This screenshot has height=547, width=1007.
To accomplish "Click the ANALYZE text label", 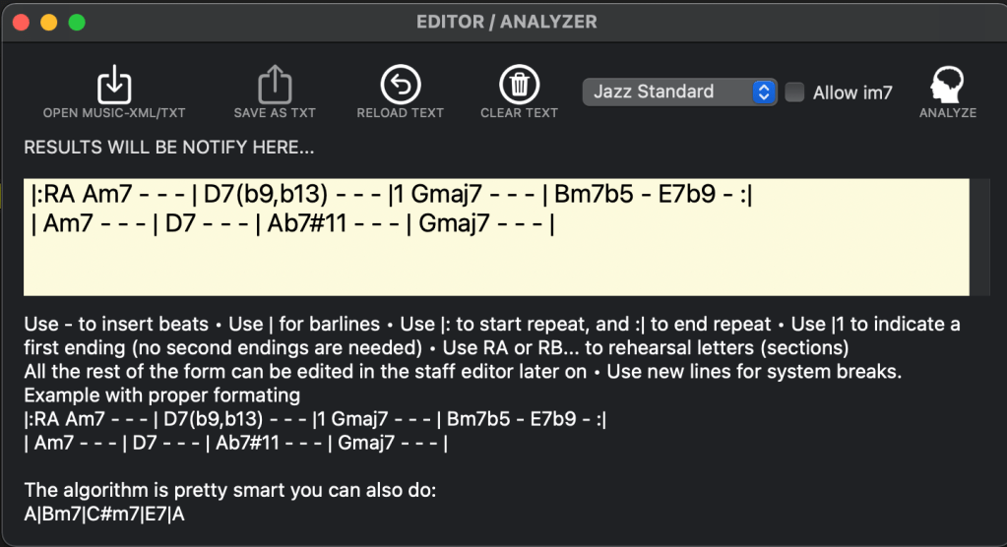I will point(947,113).
